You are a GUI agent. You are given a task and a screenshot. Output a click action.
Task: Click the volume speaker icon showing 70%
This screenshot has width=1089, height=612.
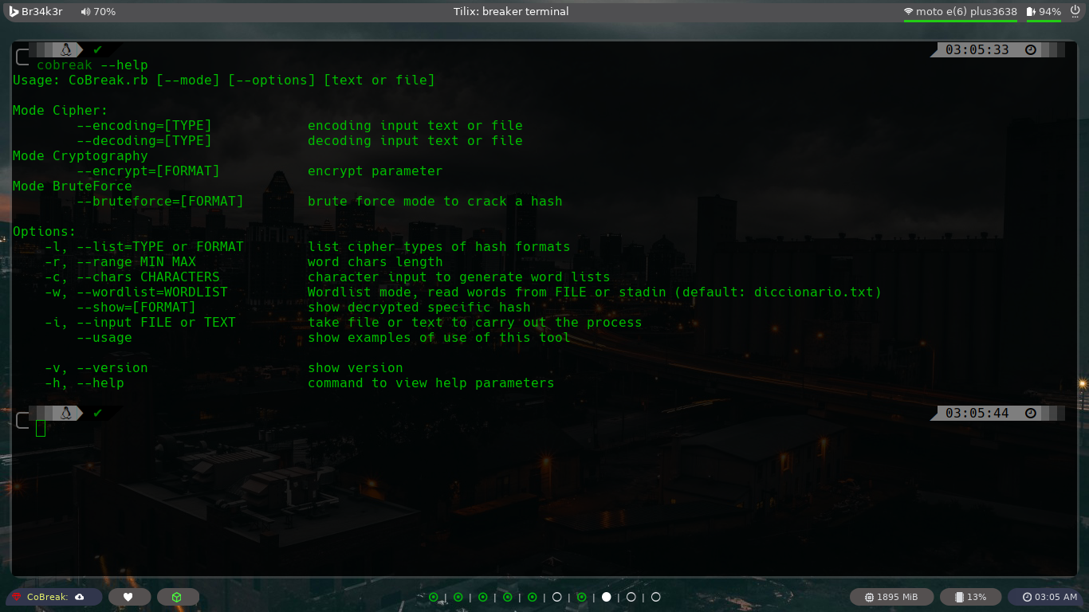(x=86, y=11)
